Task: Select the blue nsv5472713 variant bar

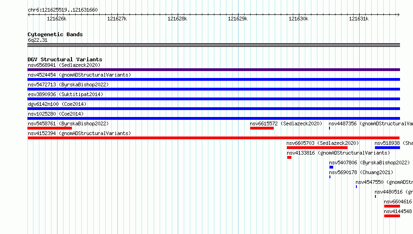Action: [x=213, y=89]
